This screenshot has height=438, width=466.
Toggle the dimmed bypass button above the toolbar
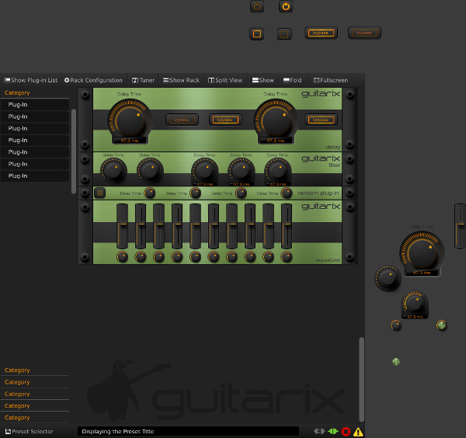(x=364, y=33)
